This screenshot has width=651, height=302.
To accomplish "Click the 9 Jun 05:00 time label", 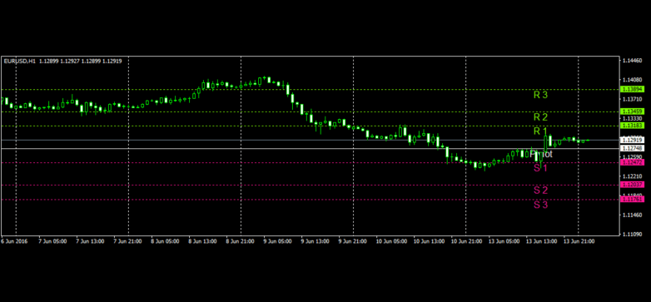I will click(277, 241).
